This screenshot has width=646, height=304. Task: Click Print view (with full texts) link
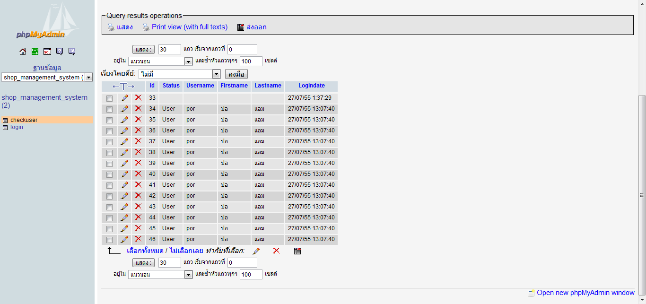[189, 27]
